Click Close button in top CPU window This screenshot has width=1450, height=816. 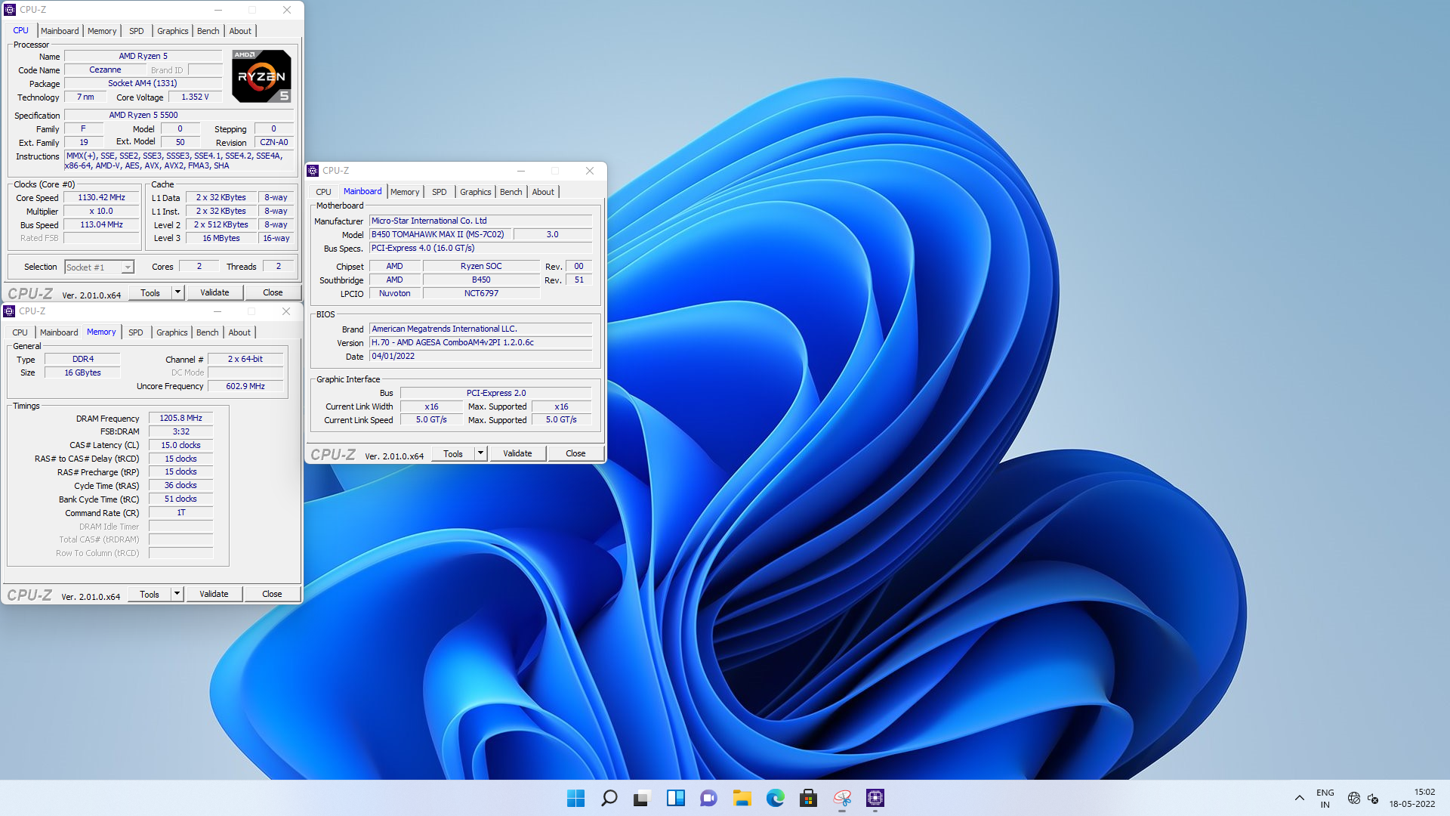coord(273,293)
